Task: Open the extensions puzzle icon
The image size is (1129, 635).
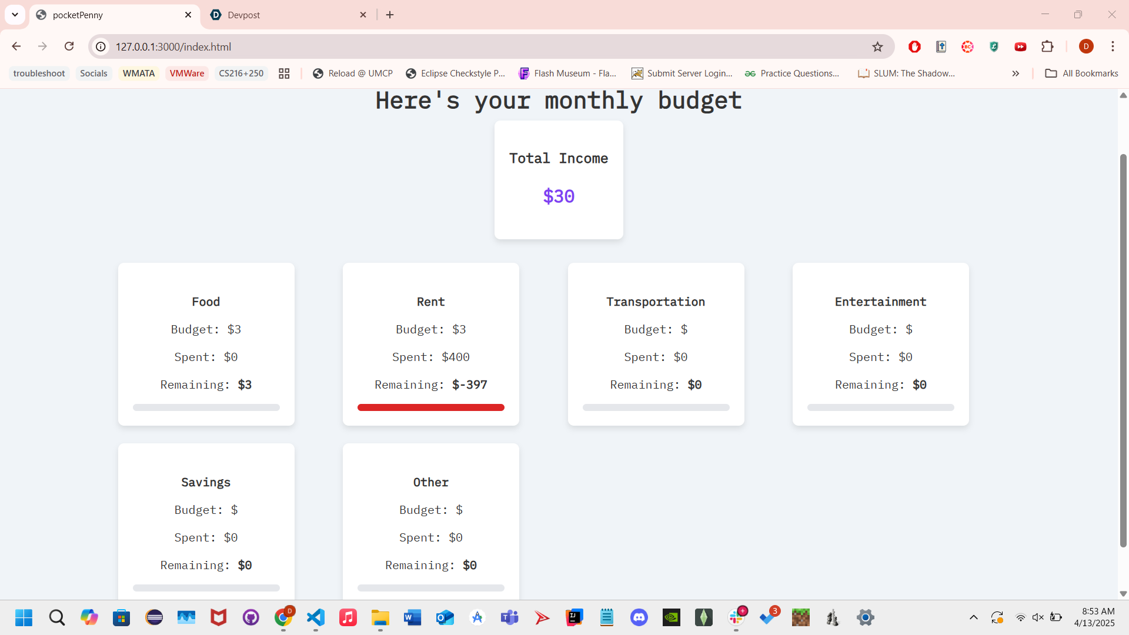Action: click(x=1047, y=46)
